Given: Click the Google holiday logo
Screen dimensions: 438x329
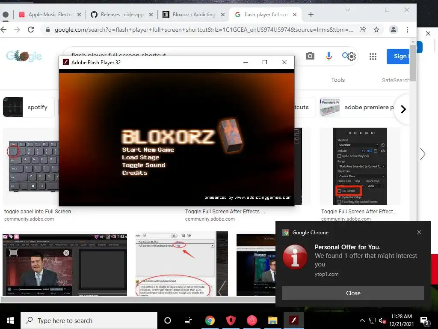Looking at the screenshot, I should click(x=24, y=56).
